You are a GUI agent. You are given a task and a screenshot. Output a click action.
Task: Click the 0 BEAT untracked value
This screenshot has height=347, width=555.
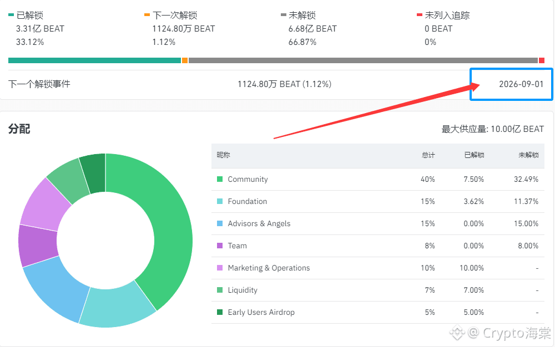click(x=438, y=29)
